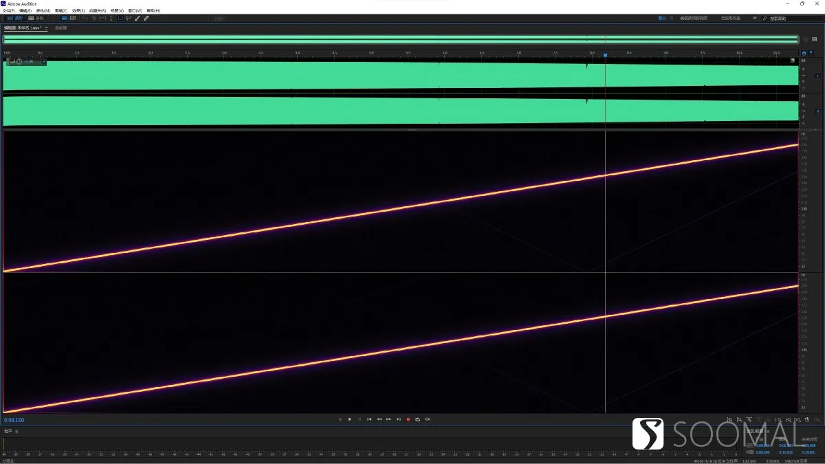Select the Marquee Selection tool
Image resolution: width=825 pixels, height=464 pixels.
120,18
